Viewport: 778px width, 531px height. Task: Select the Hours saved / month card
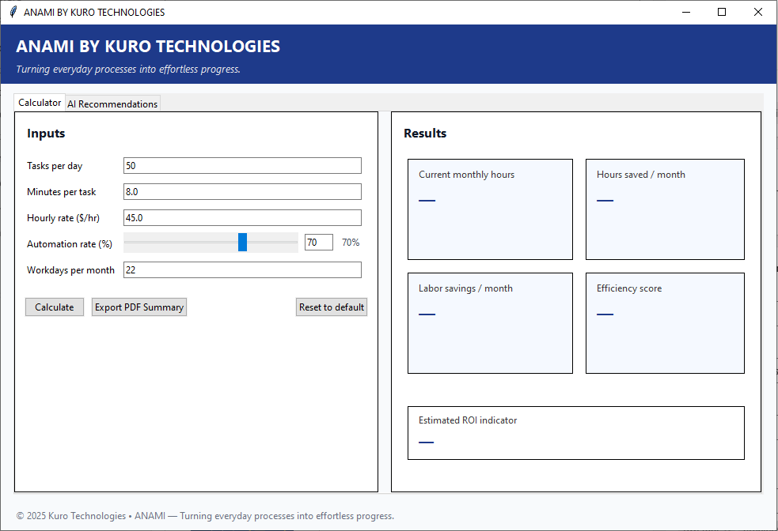(665, 209)
